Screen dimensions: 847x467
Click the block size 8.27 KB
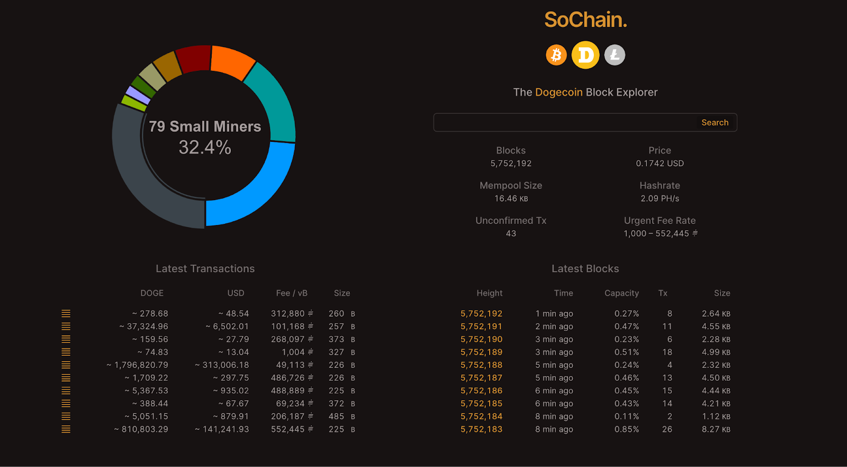click(x=716, y=429)
